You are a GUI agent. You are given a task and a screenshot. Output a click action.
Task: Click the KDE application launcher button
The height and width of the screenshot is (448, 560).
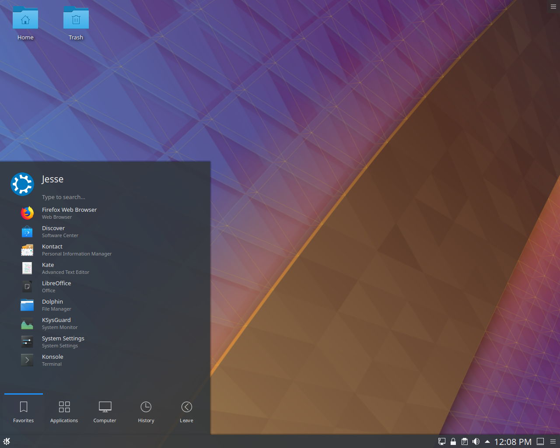[7, 441]
